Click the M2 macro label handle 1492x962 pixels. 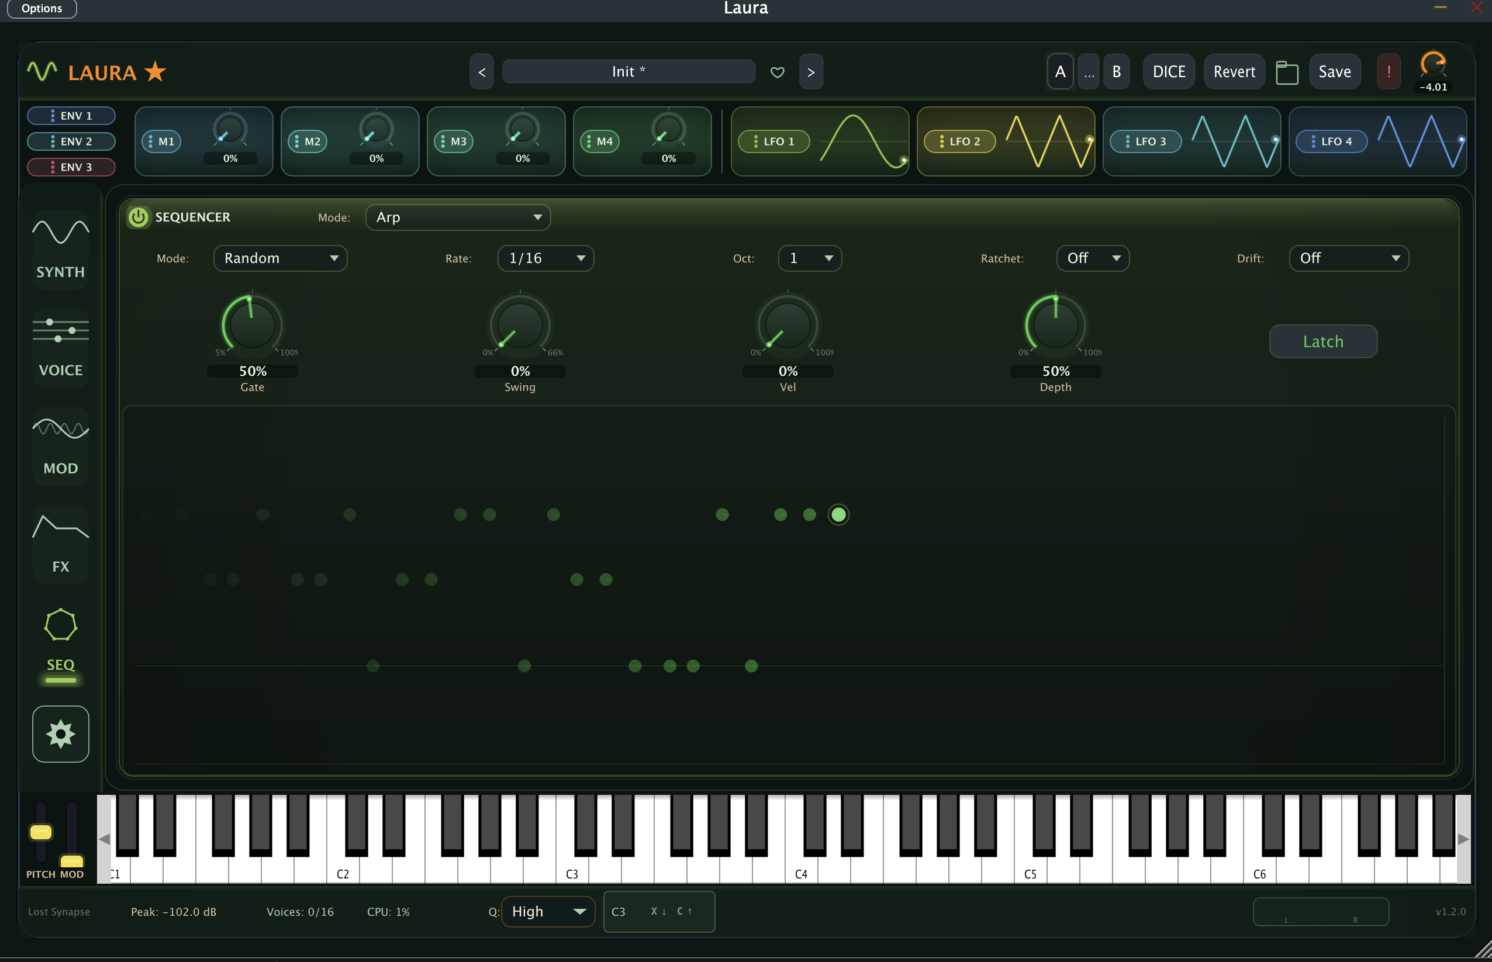click(x=308, y=141)
